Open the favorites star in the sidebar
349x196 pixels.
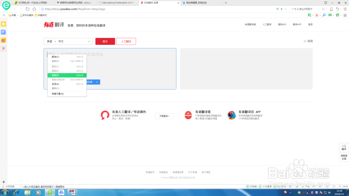pyautogui.click(x=3, y=24)
